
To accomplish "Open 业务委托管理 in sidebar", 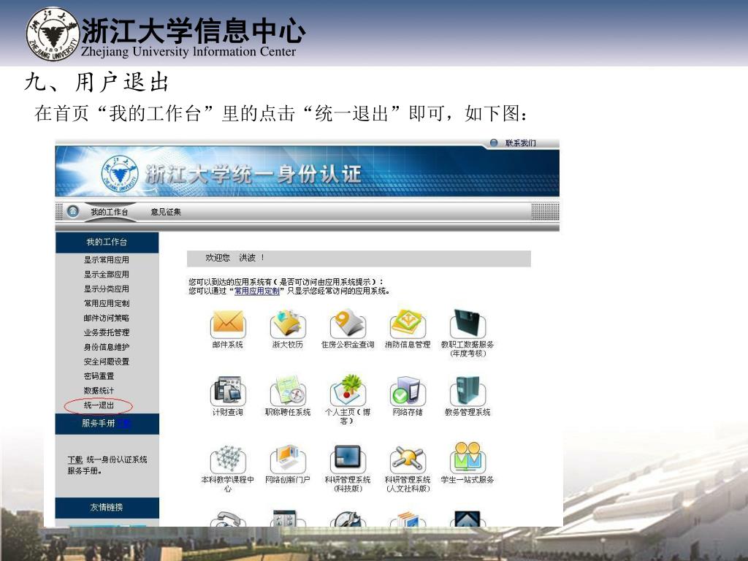I will [107, 332].
